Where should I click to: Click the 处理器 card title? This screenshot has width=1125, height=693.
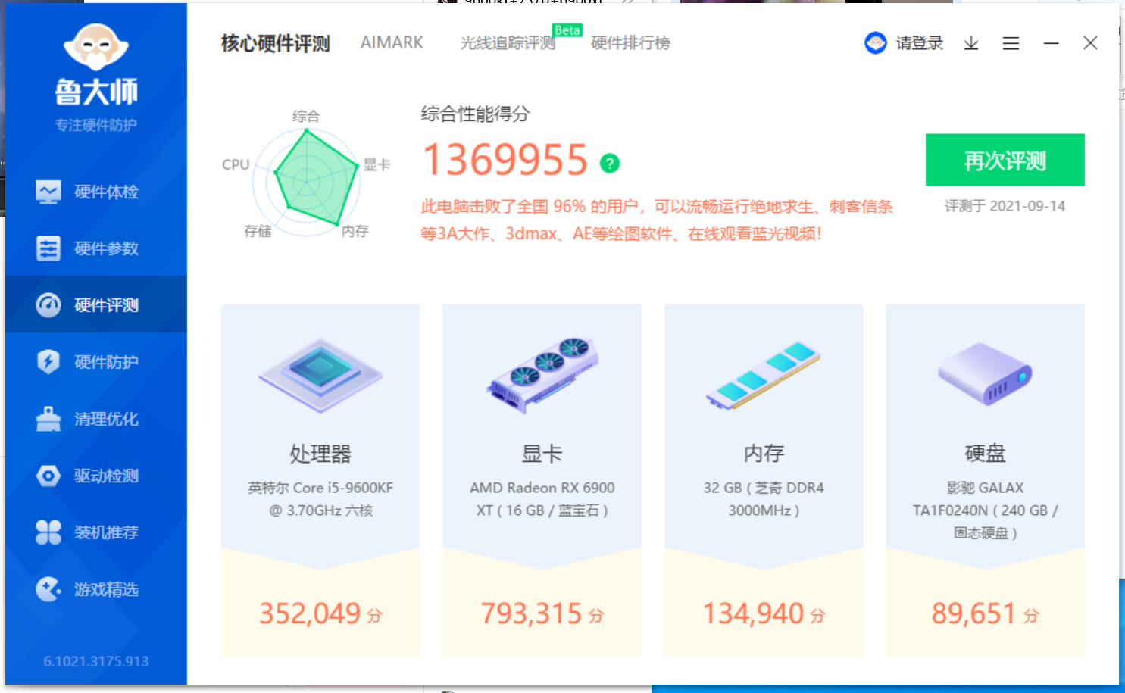[x=320, y=454]
